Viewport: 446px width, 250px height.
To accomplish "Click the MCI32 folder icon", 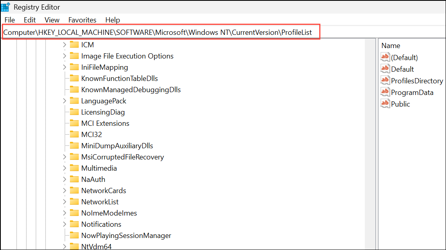I will pyautogui.click(x=74, y=134).
